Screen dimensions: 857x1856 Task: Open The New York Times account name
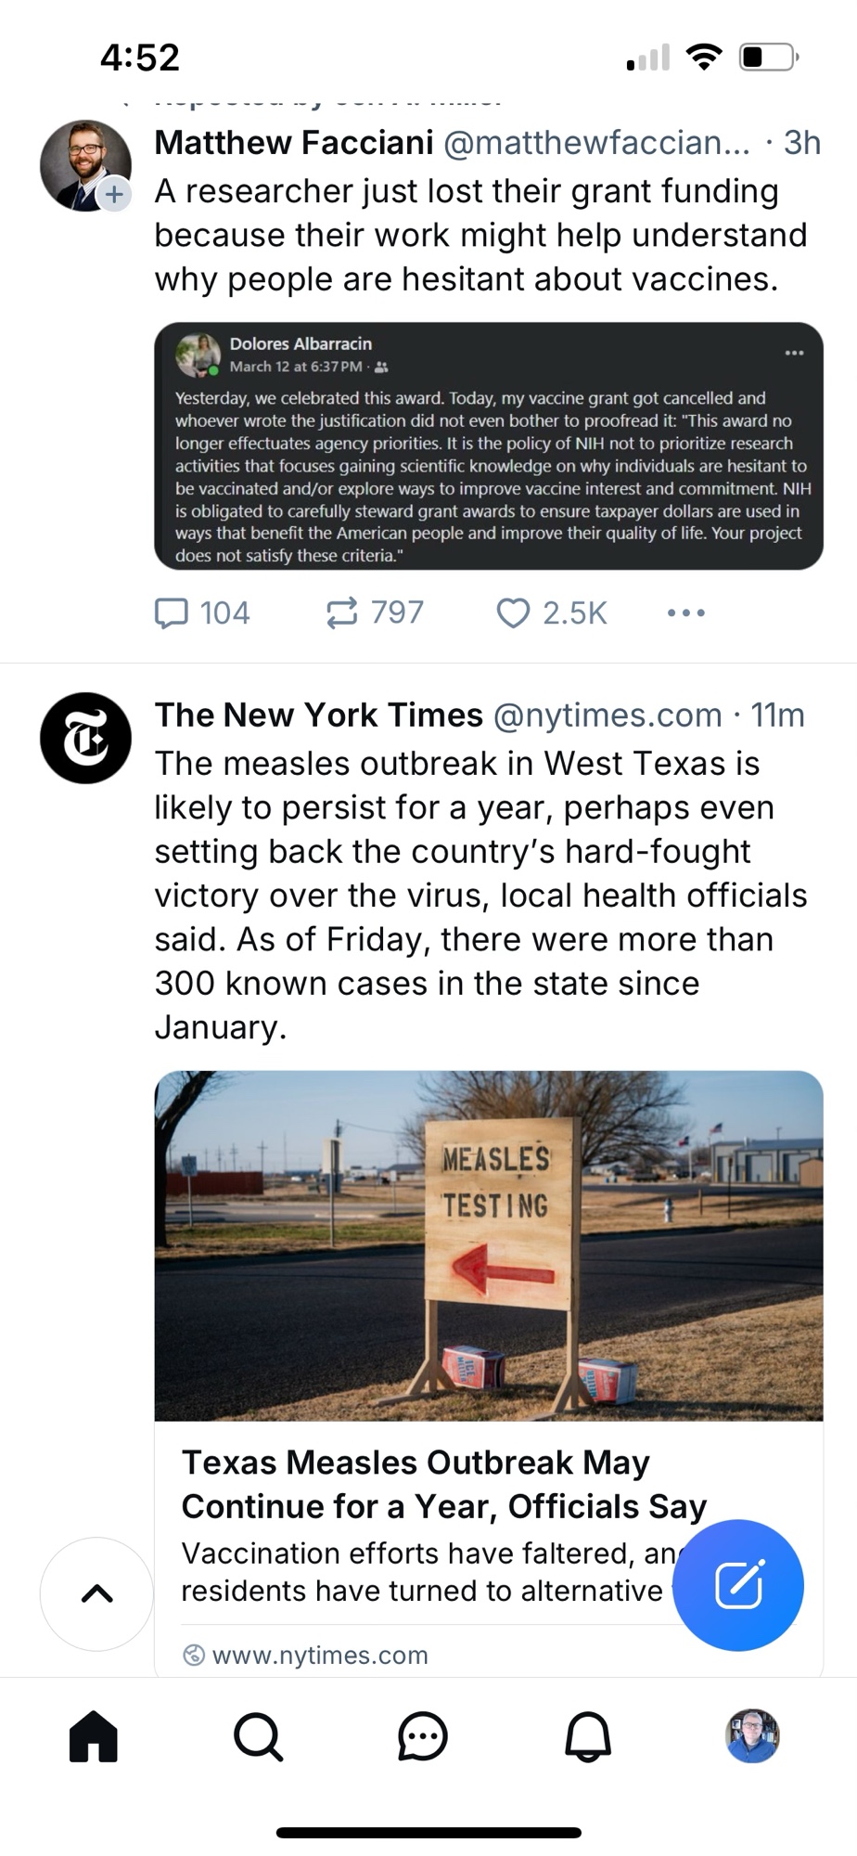(319, 715)
